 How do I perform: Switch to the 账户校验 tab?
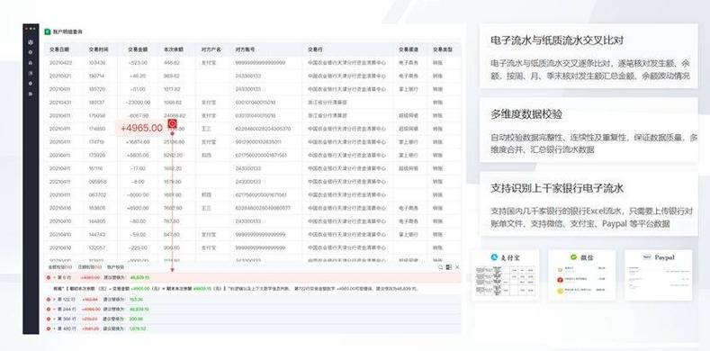115,267
